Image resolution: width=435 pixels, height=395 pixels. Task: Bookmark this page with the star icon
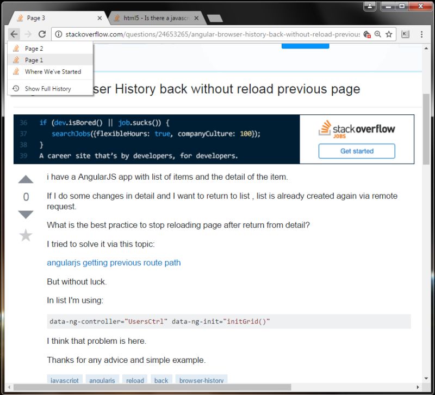click(389, 34)
